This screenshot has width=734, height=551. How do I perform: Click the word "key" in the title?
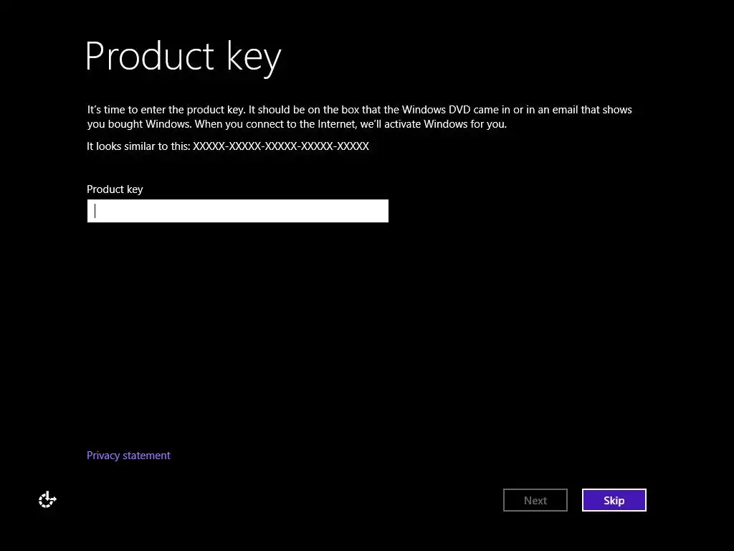tap(254, 57)
